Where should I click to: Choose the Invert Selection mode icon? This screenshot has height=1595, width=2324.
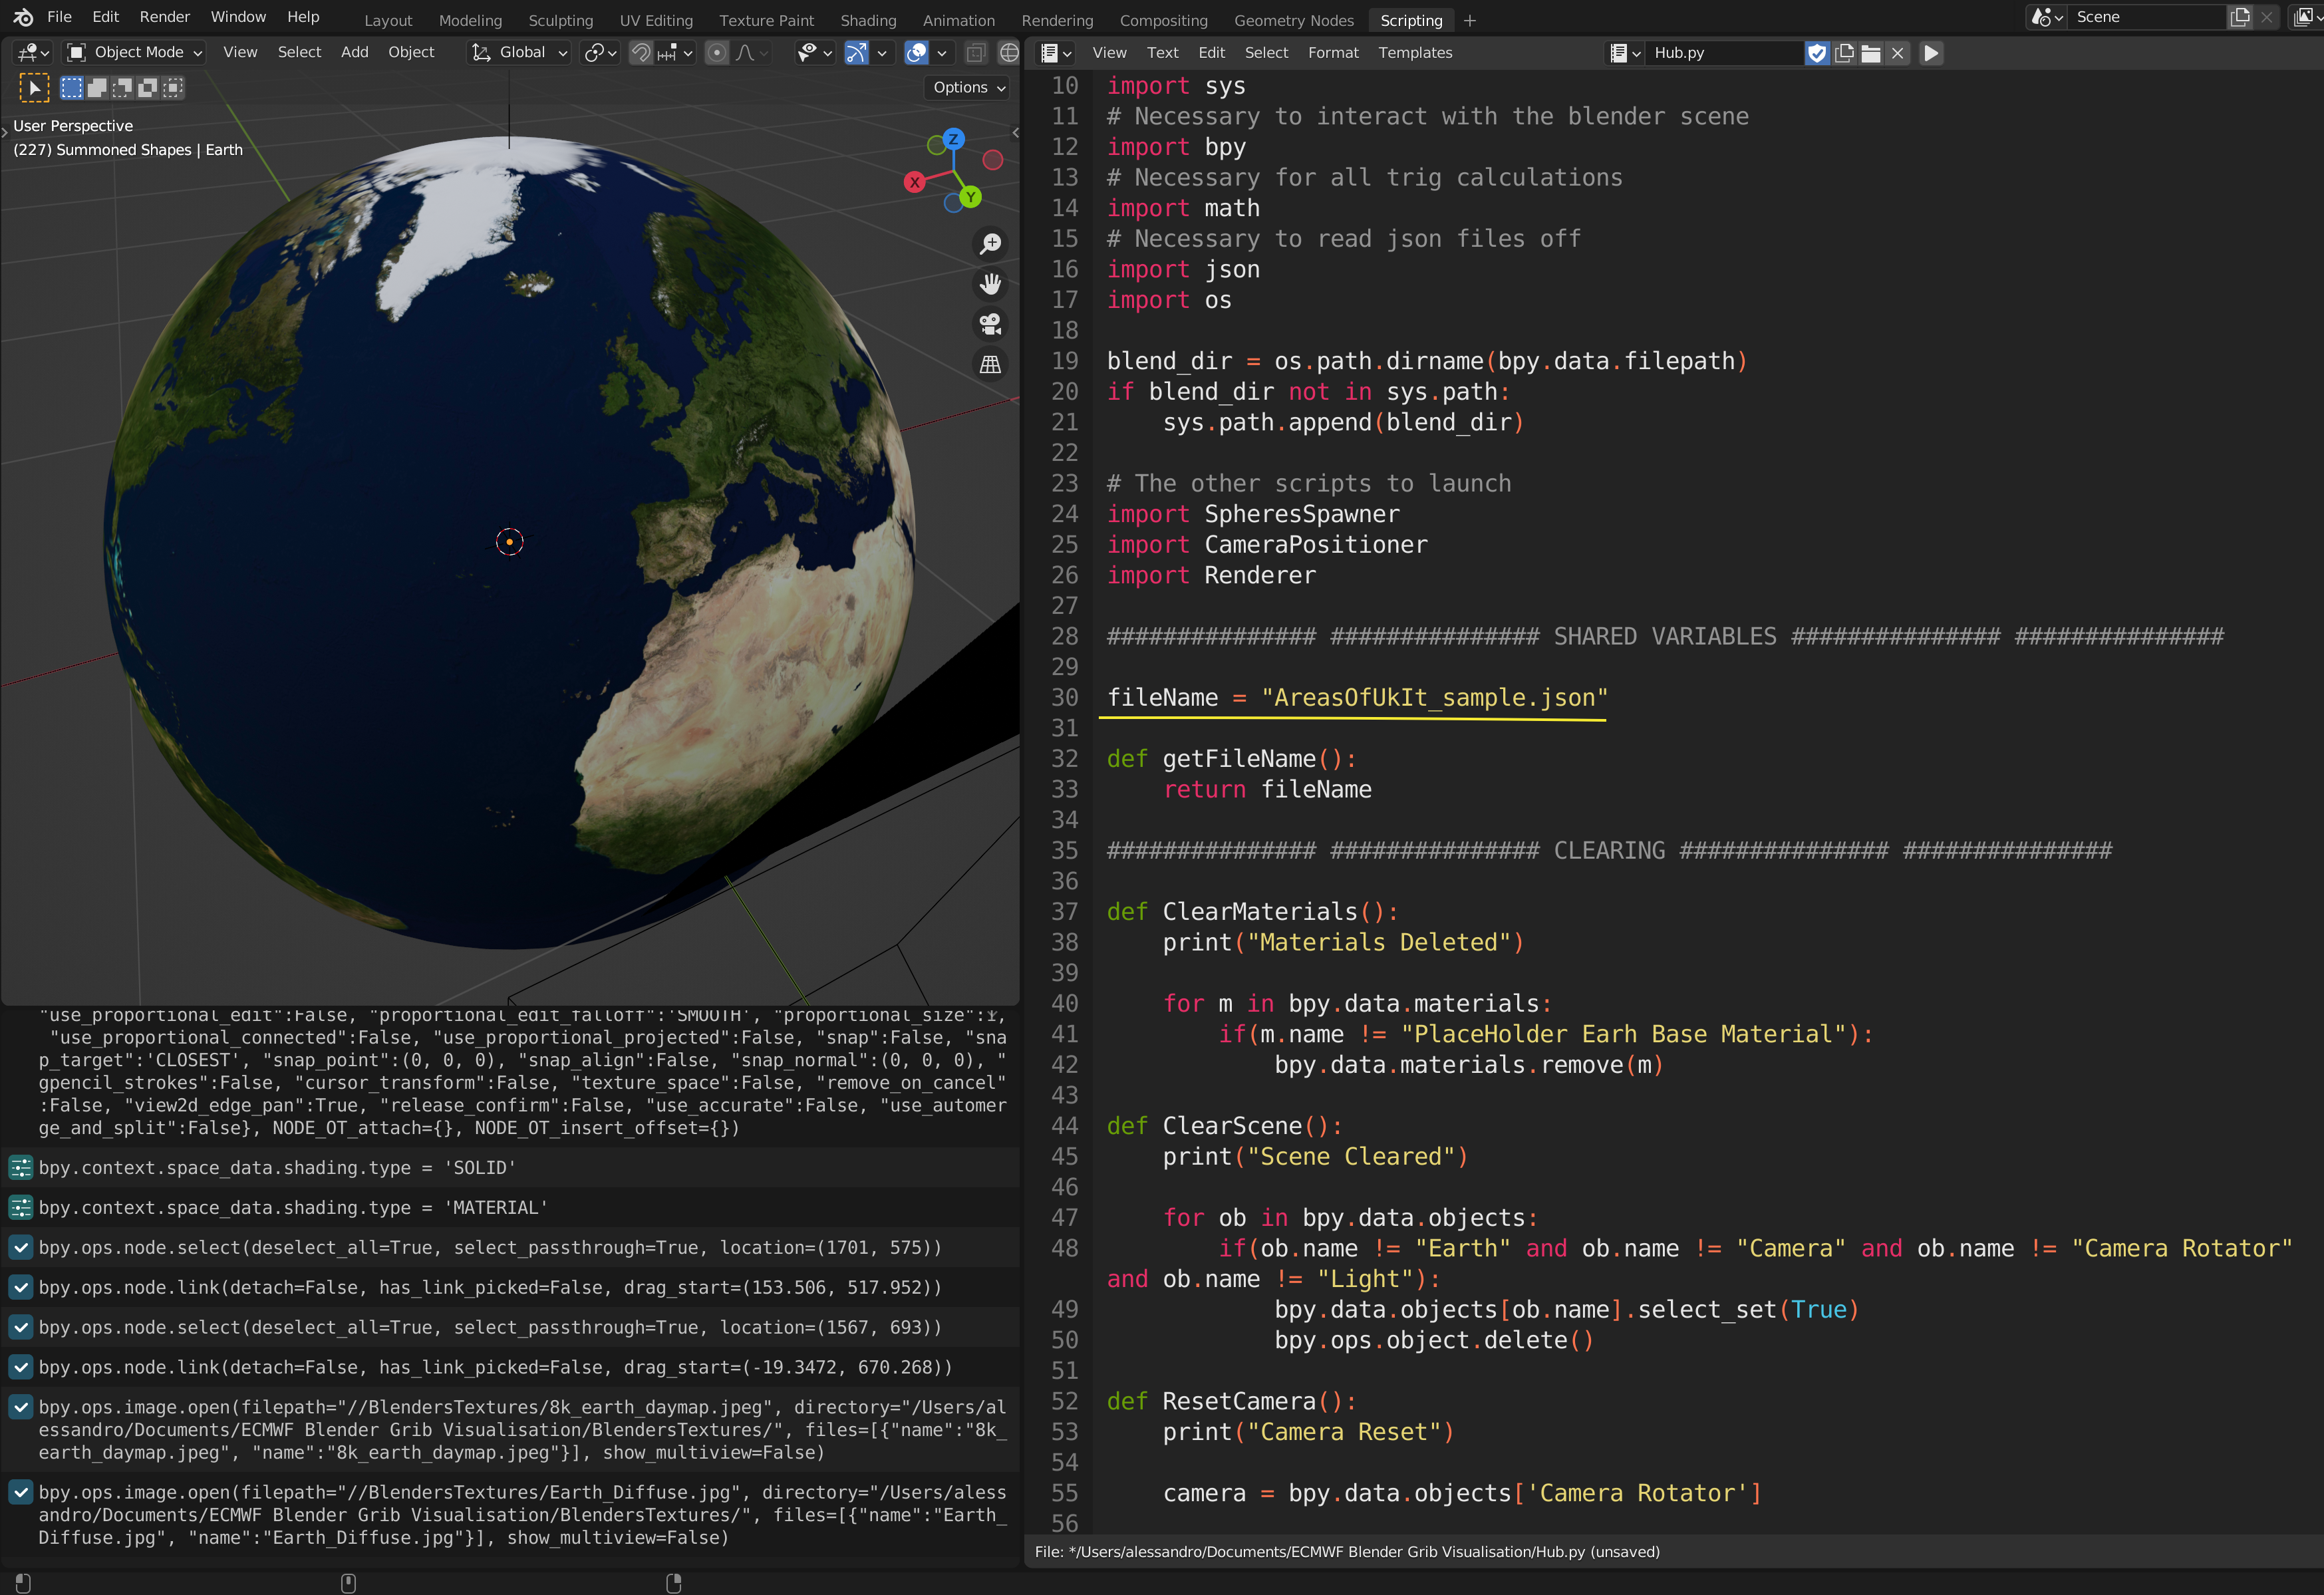click(x=147, y=88)
